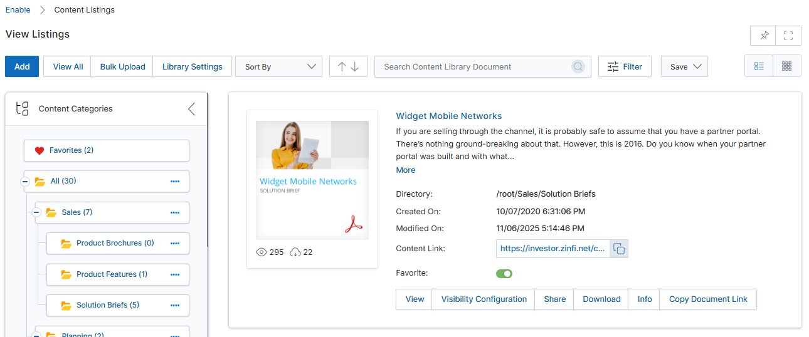Open the Filter panel
The width and height of the screenshot is (809, 337).
coord(625,66)
